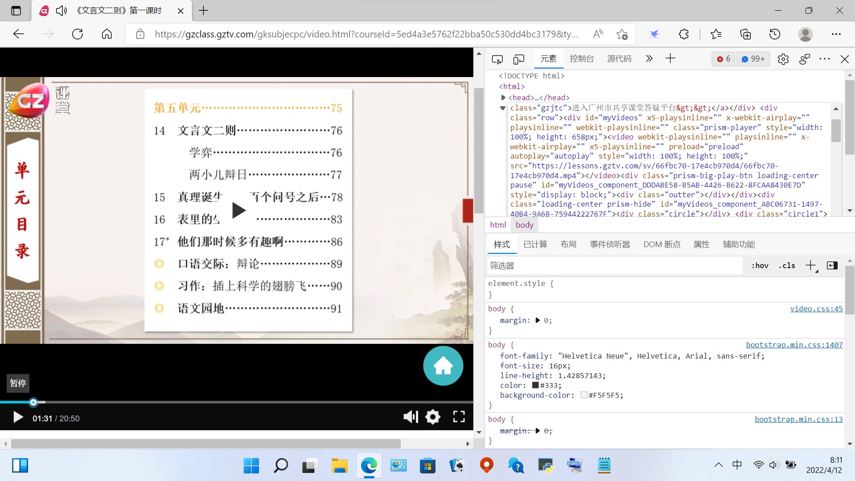Switch to the 源代码 tab
Image resolution: width=855 pixels, height=481 pixels.
(x=619, y=59)
